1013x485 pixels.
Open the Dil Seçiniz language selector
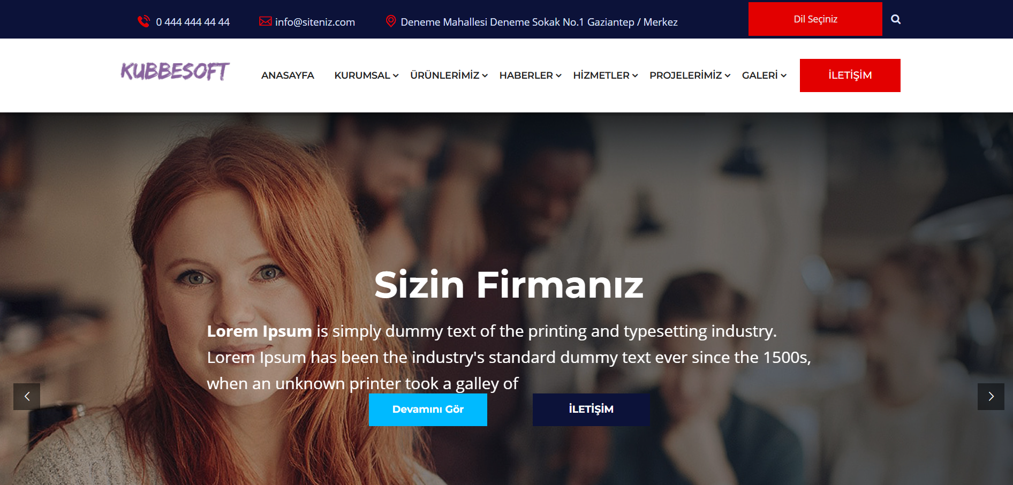(x=815, y=19)
